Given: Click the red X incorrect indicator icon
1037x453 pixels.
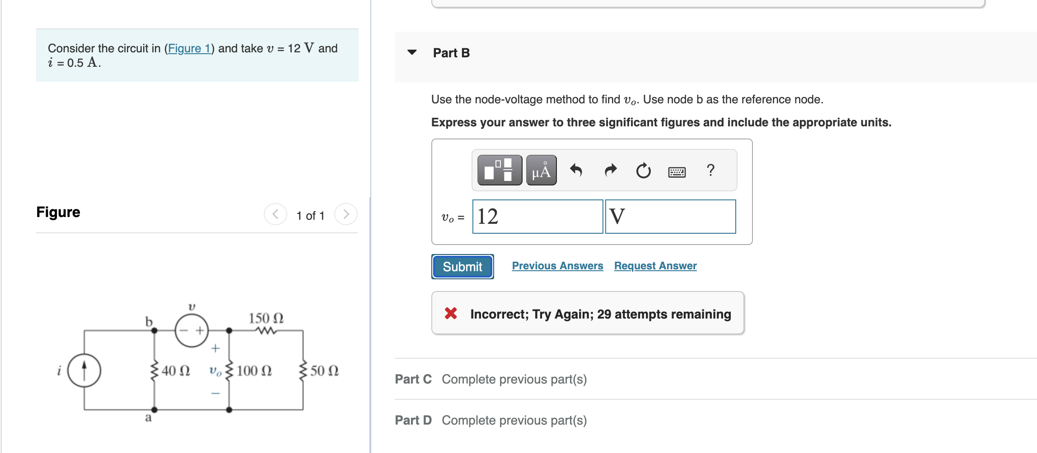Looking at the screenshot, I should [x=451, y=314].
